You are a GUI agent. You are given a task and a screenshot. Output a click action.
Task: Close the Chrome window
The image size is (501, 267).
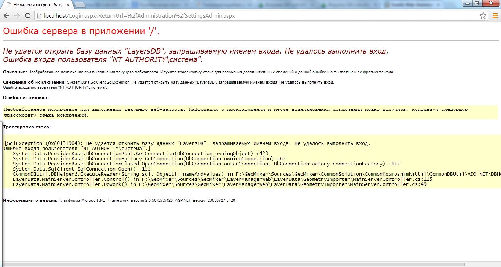(490, 3)
